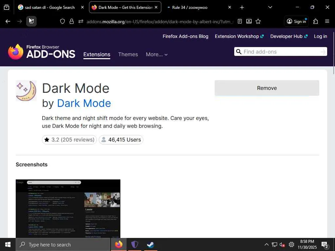Open Windows Start menu
The width and height of the screenshot is (335, 251).
click(x=8, y=244)
